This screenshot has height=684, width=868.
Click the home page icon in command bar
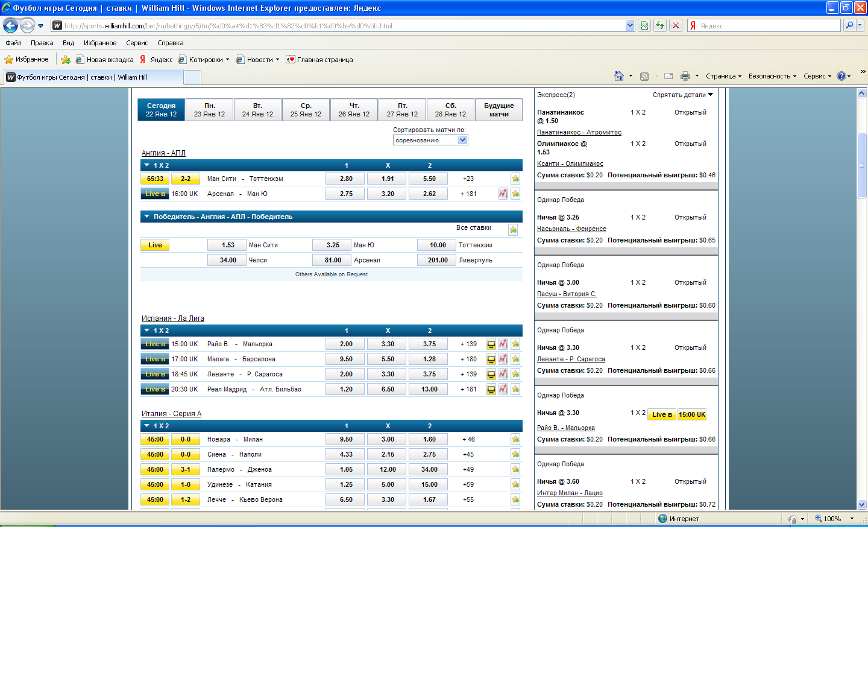[x=618, y=76]
